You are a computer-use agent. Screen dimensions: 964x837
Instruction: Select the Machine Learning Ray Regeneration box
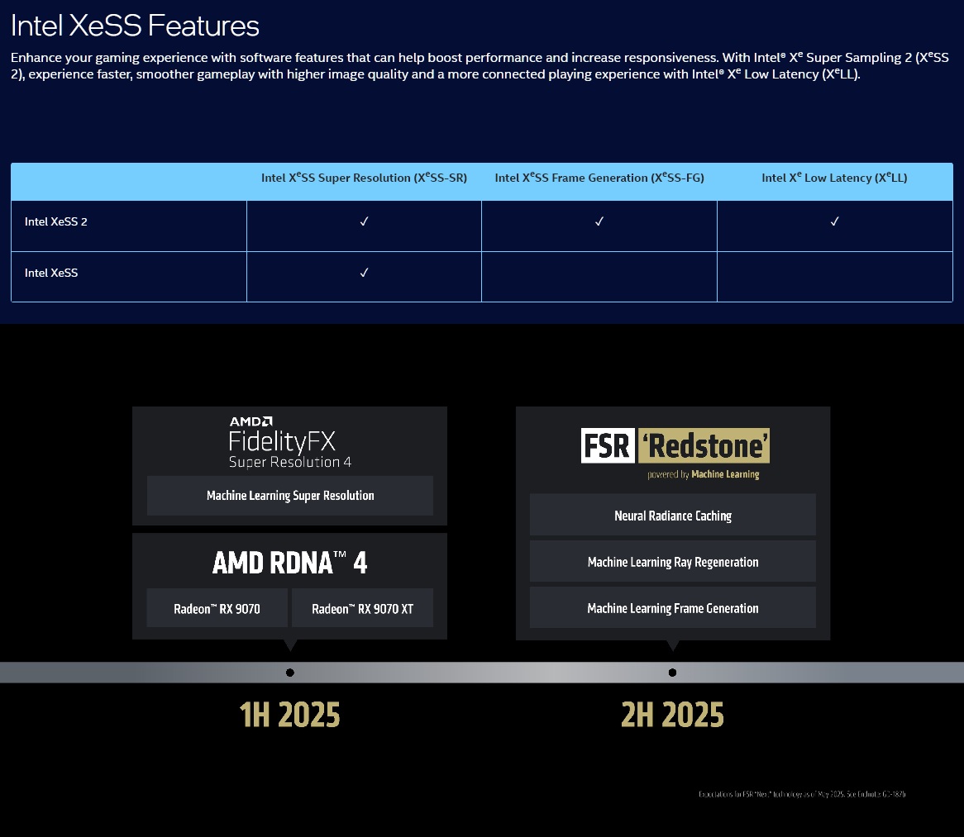click(673, 562)
